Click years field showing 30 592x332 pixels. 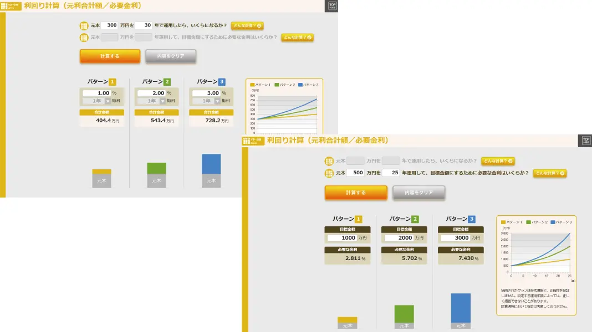[144, 25]
